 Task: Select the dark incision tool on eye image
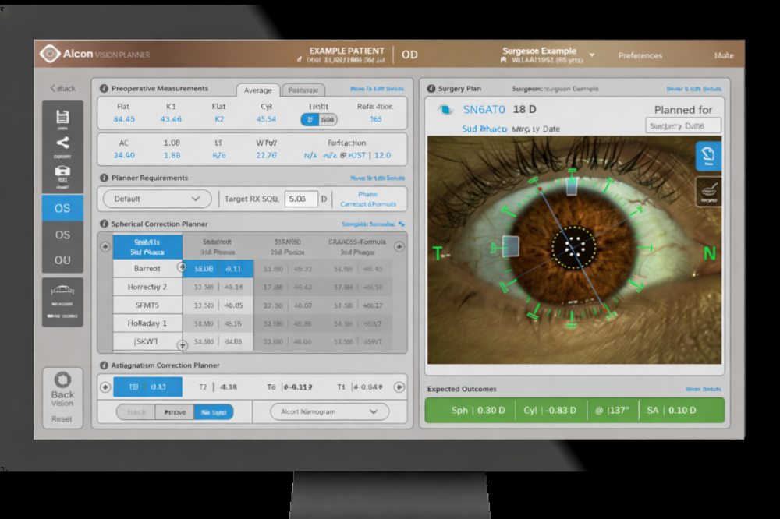[708, 192]
